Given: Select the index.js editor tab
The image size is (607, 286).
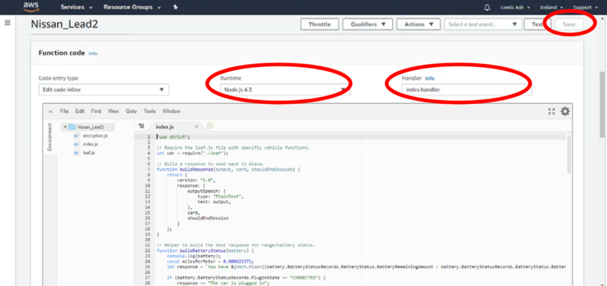Looking at the screenshot, I should tap(165, 127).
